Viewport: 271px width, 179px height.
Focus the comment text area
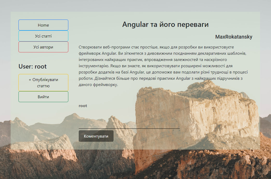(129, 119)
